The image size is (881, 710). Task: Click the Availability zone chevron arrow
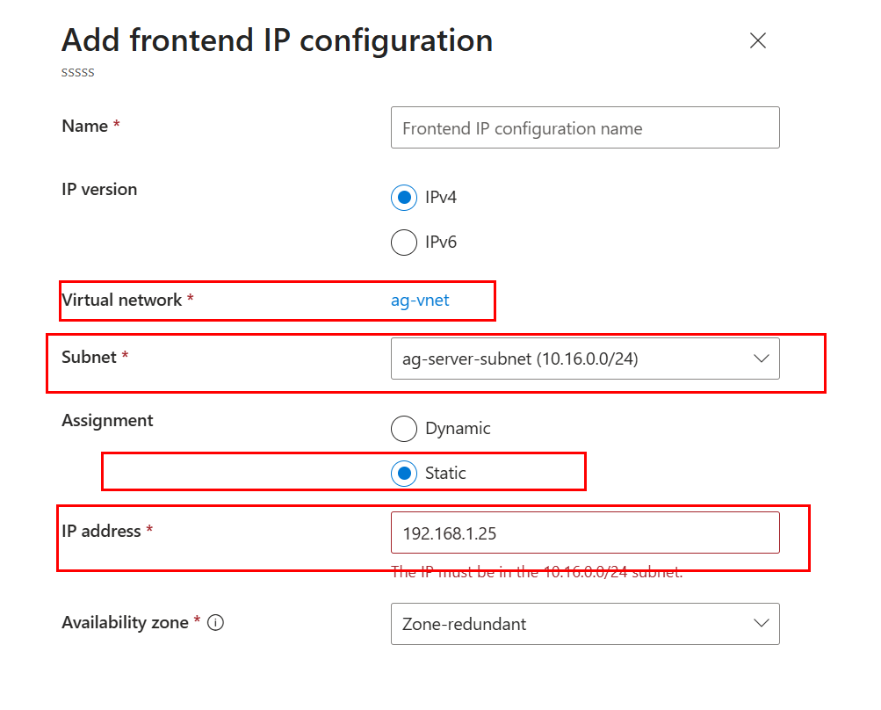click(761, 624)
